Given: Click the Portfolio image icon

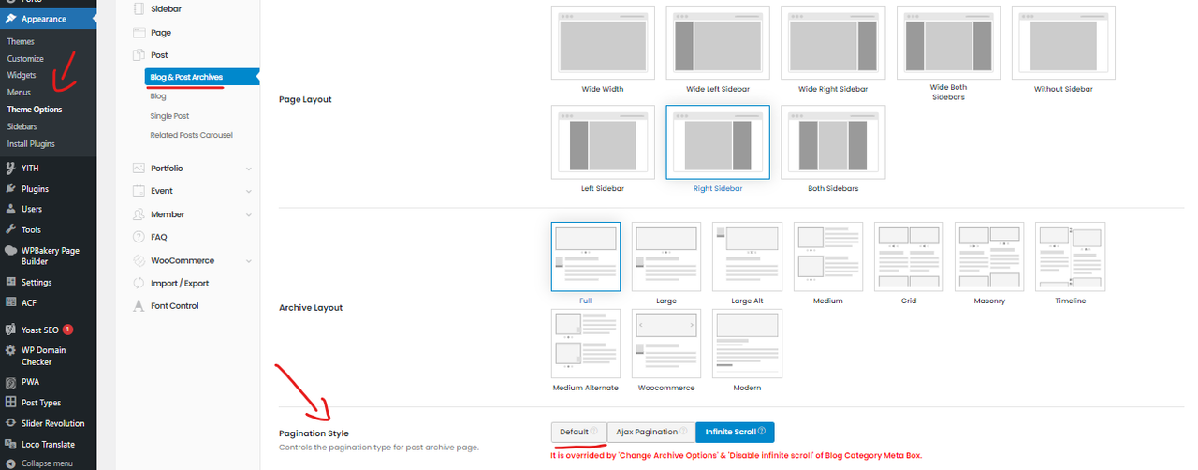Looking at the screenshot, I should tap(139, 169).
